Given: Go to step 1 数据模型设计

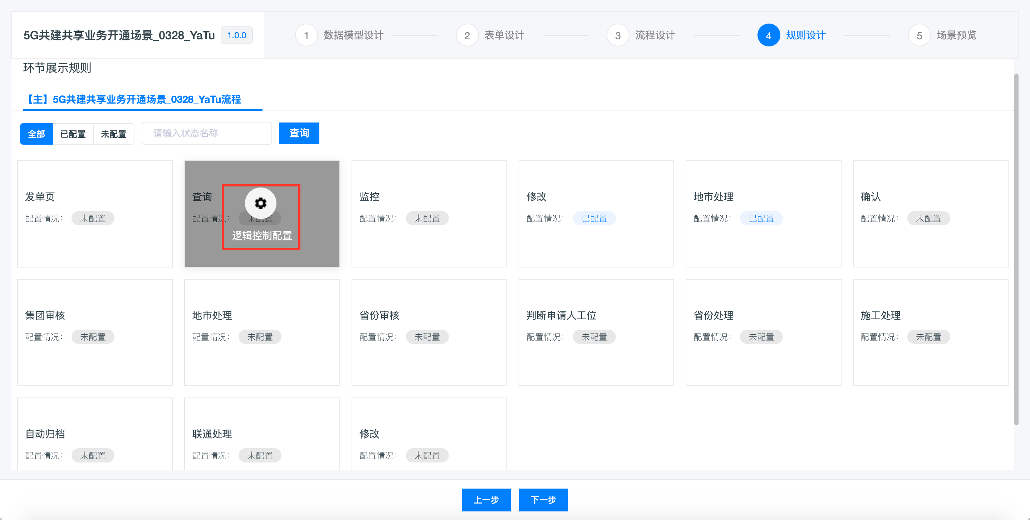Looking at the screenshot, I should [x=339, y=35].
